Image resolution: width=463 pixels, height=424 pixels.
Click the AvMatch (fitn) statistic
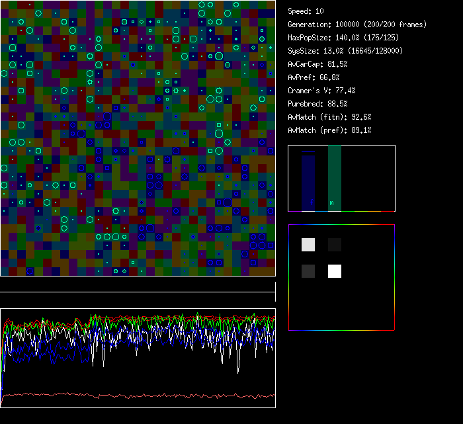[329, 117]
